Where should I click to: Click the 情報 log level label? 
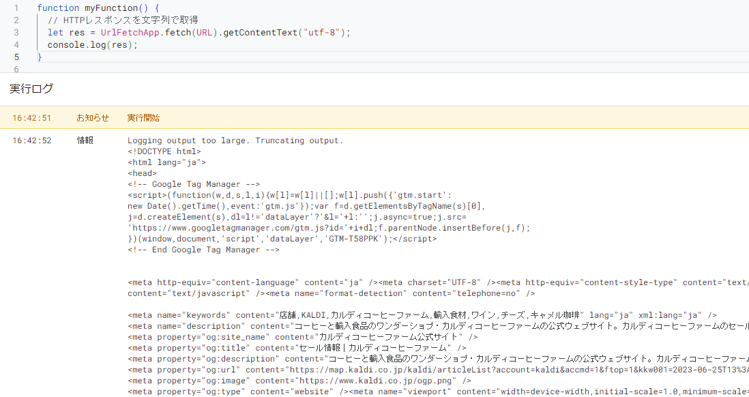[x=85, y=141]
